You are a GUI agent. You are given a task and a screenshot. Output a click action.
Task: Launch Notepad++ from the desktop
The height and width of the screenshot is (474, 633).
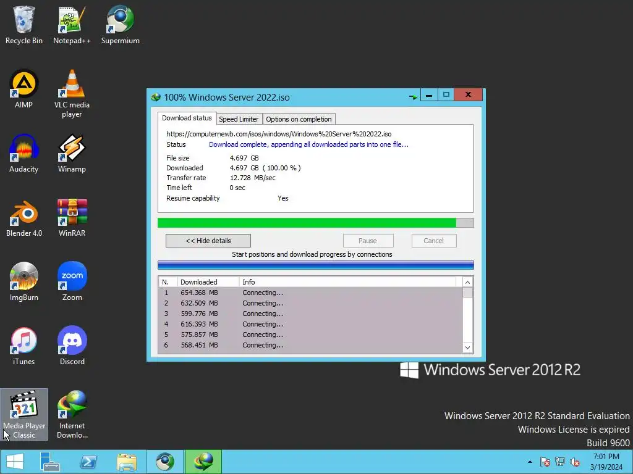coord(72,25)
